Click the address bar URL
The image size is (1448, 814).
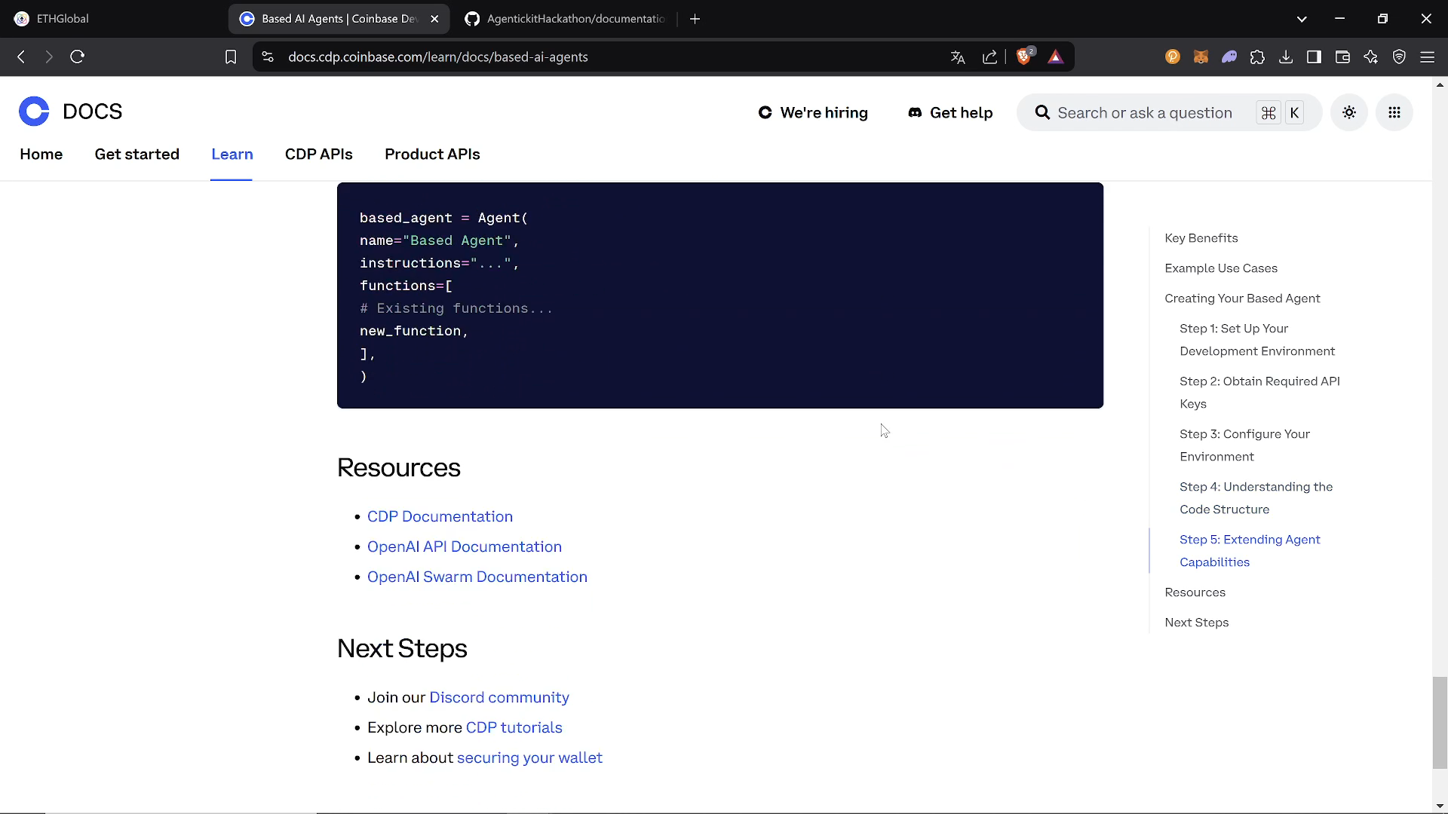coord(438,57)
